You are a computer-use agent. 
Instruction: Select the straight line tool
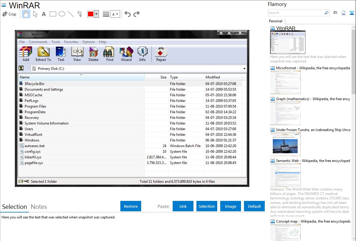pyautogui.click(x=71, y=14)
